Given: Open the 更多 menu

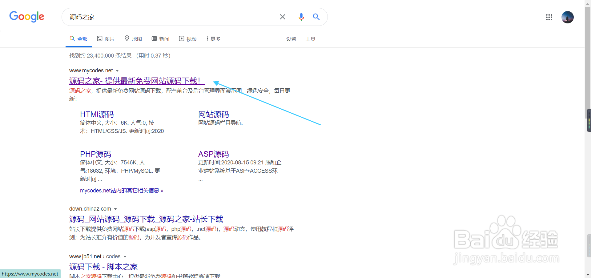Looking at the screenshot, I should pyautogui.click(x=213, y=39).
